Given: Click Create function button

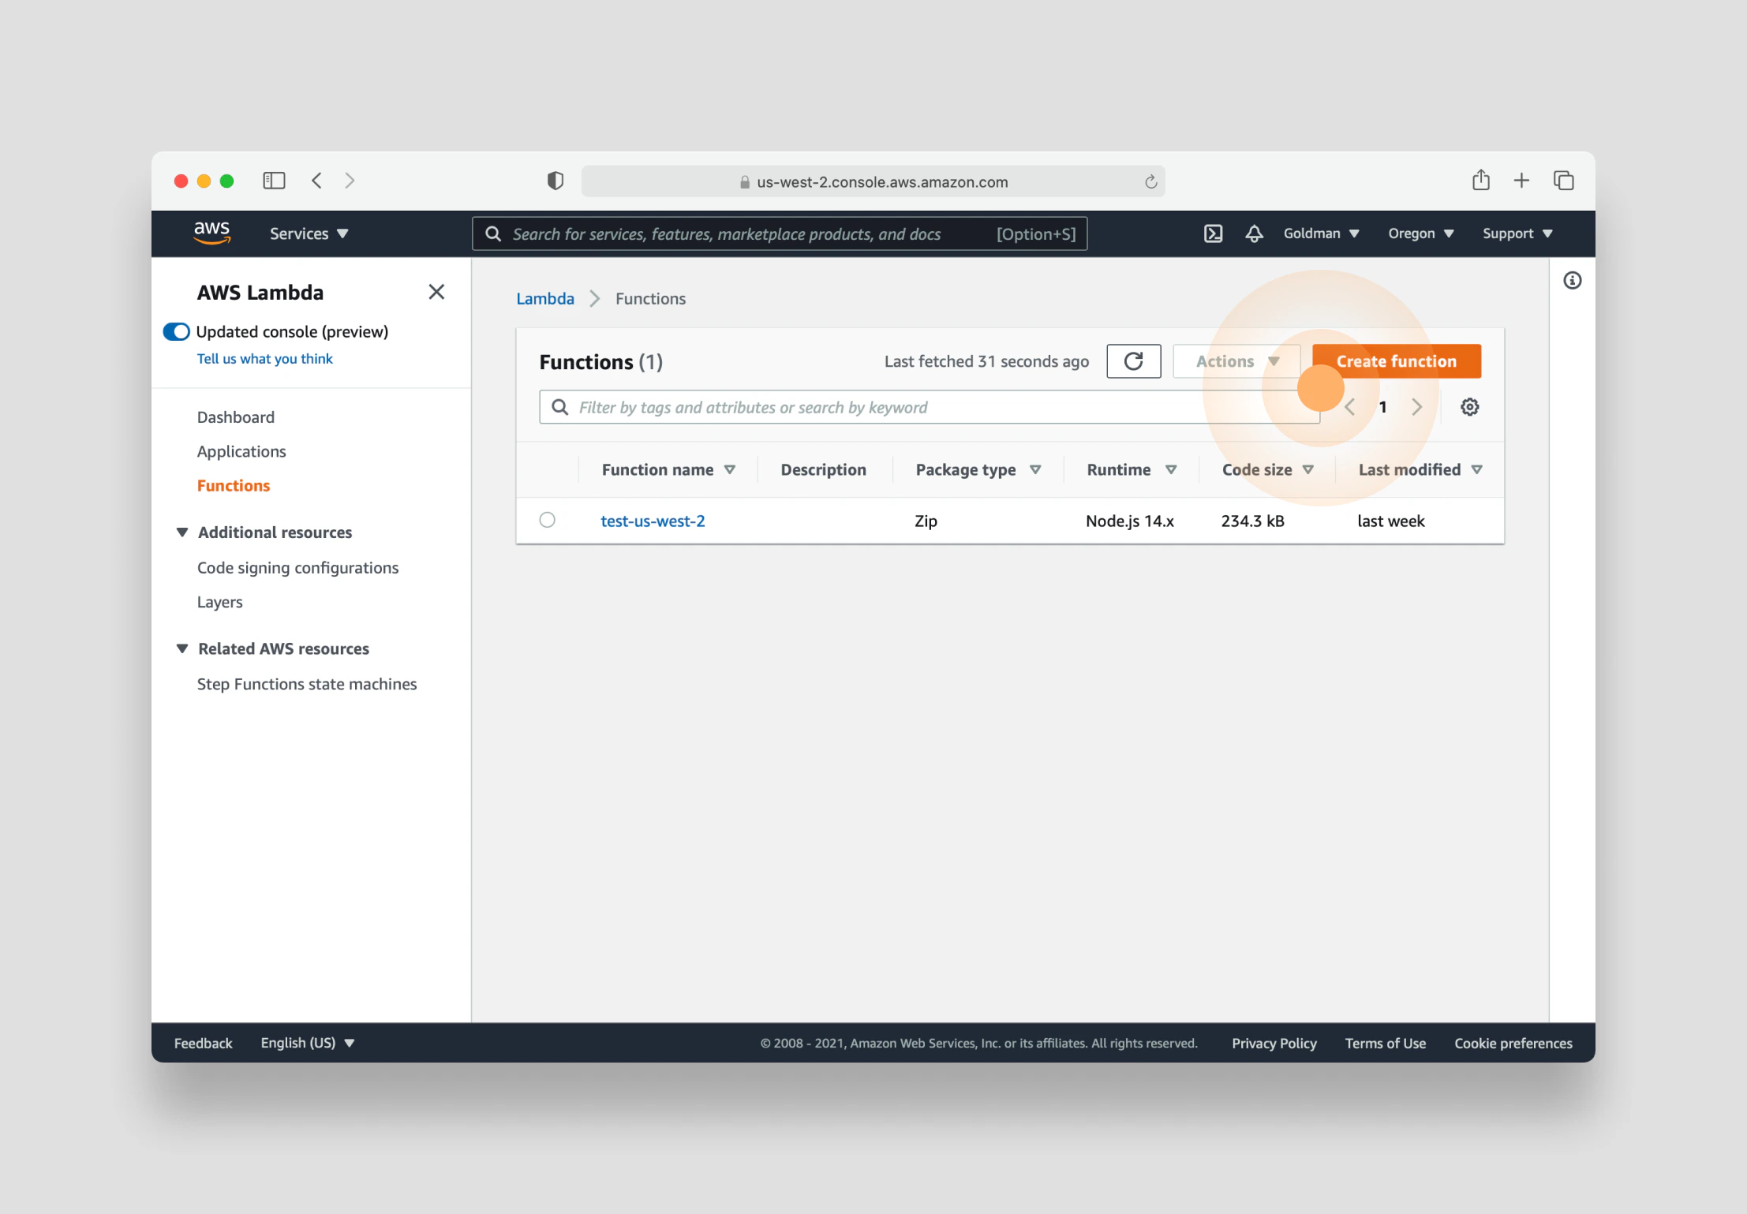Looking at the screenshot, I should coord(1397,361).
